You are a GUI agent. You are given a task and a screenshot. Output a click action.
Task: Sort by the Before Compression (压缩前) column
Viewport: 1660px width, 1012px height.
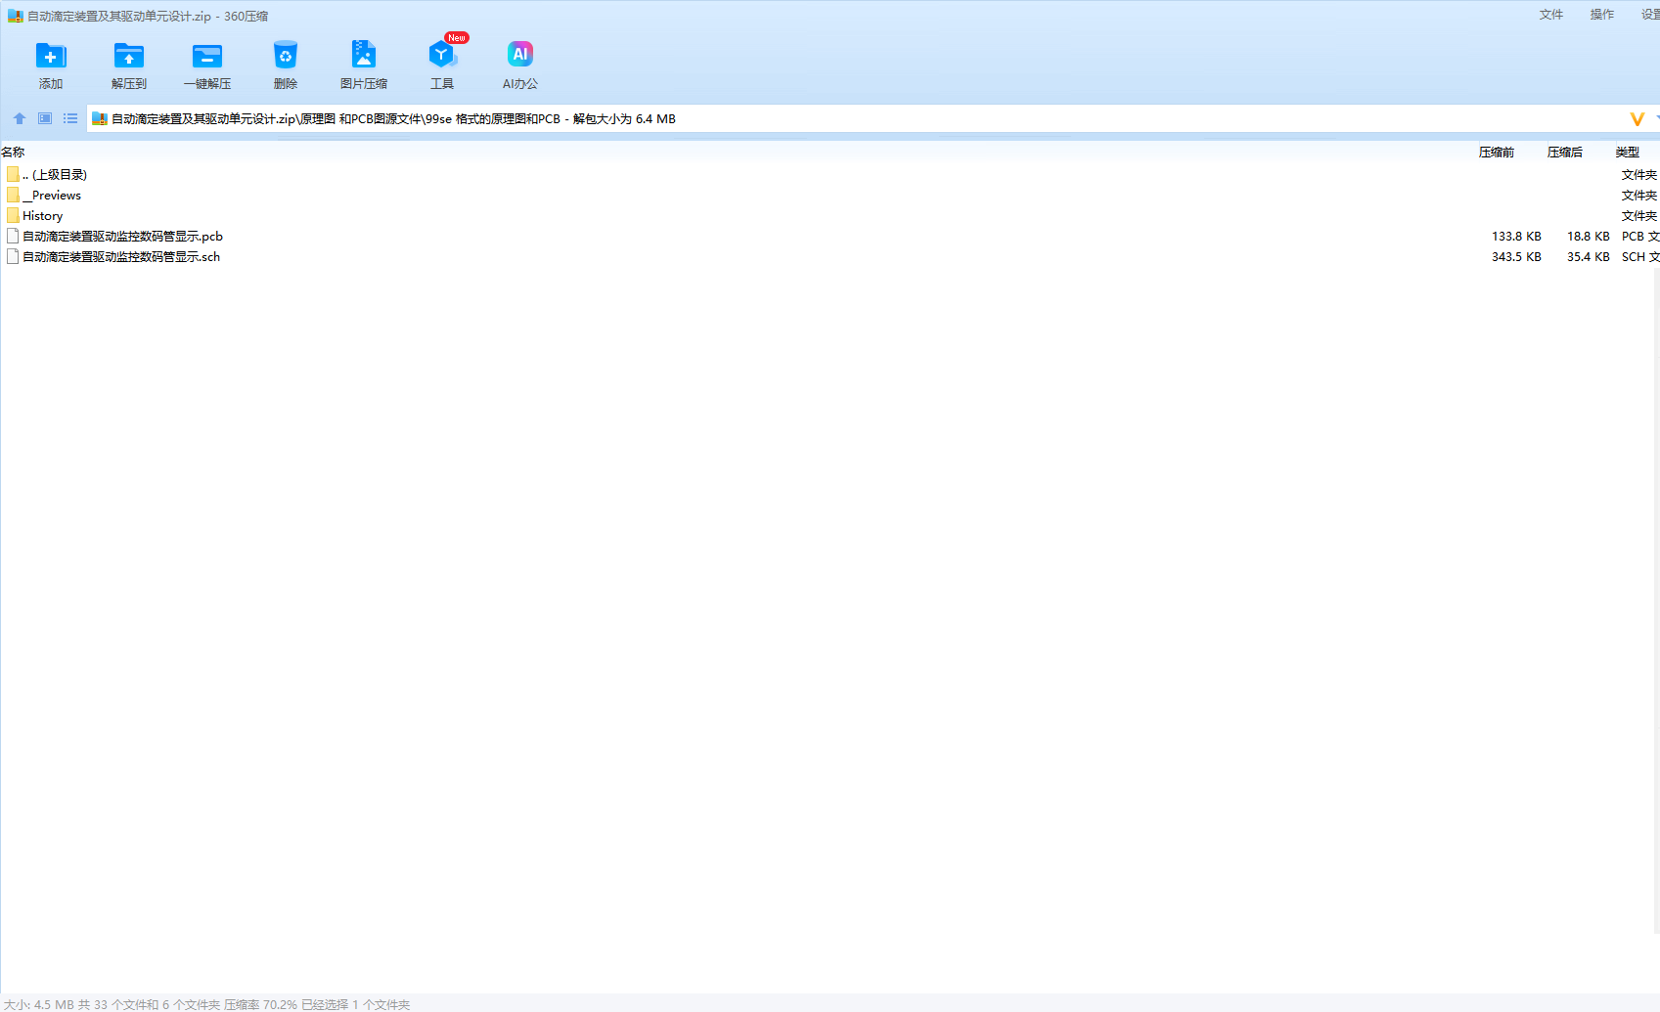pyautogui.click(x=1496, y=153)
